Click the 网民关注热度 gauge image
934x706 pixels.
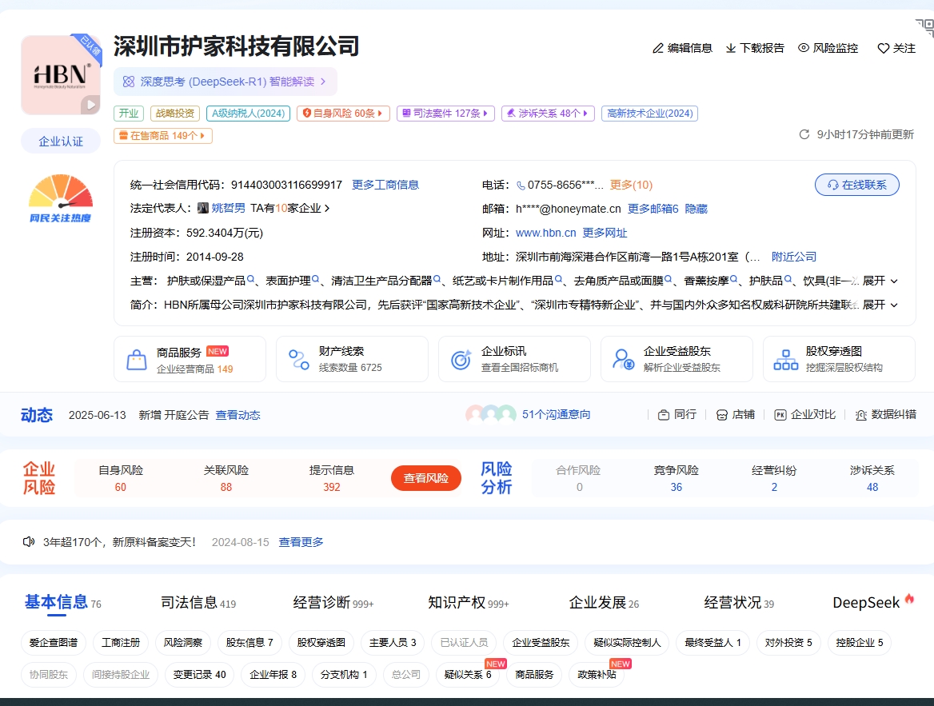(60, 198)
